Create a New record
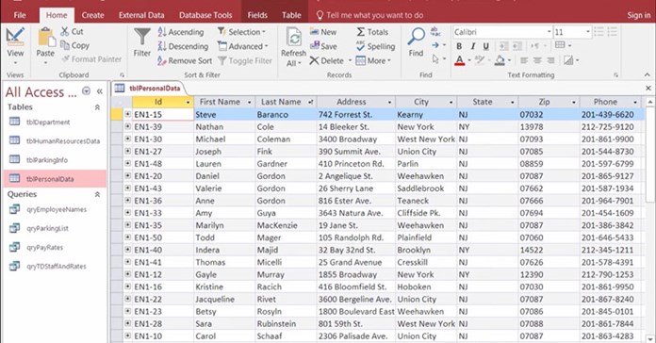 [x=323, y=32]
